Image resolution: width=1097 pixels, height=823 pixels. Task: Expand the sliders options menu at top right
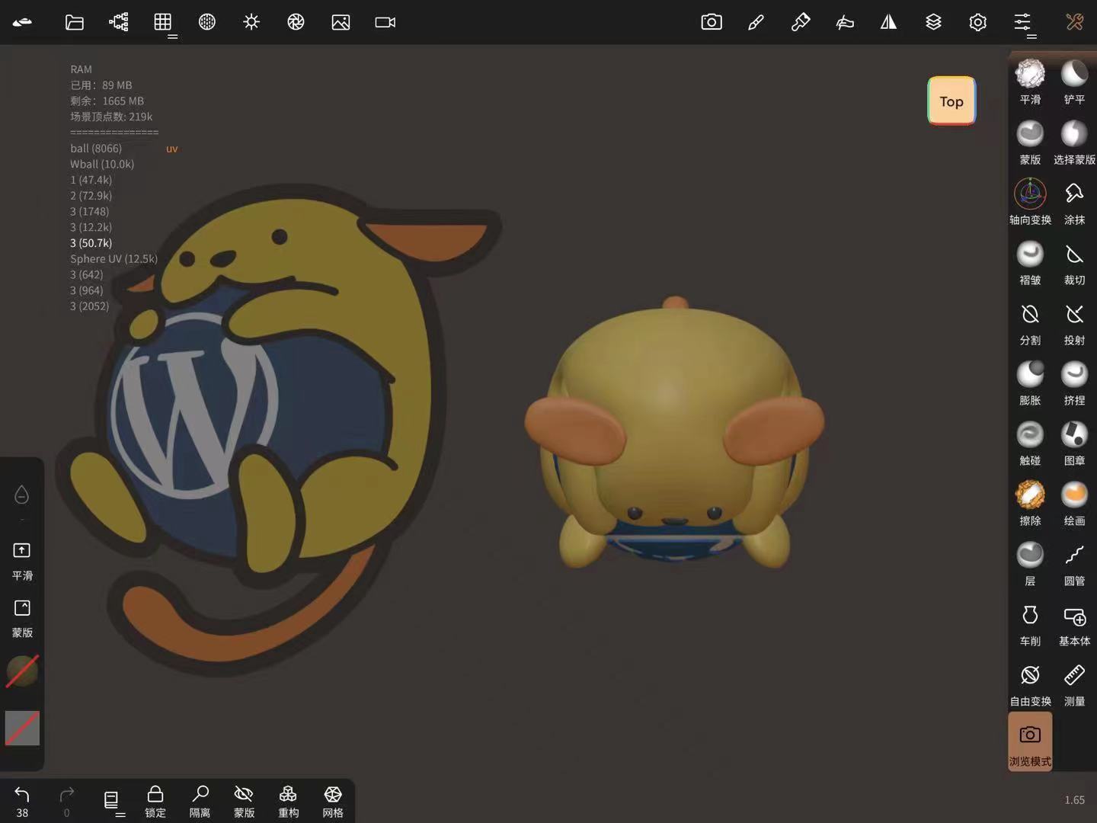click(1023, 23)
